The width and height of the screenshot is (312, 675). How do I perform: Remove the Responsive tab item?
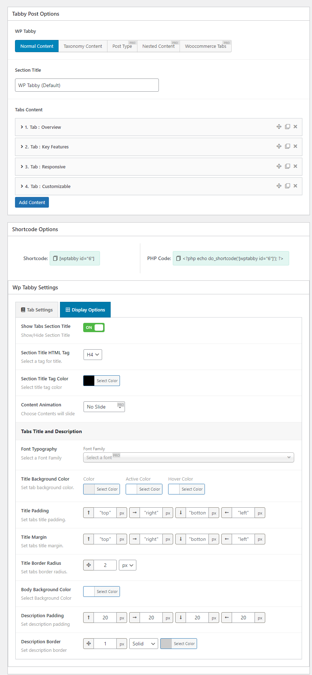pos(295,166)
